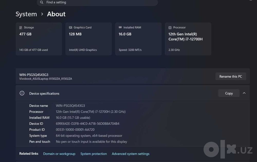Click the System type label
This screenshot has width=257, height=162.
pyautogui.click(x=38, y=136)
